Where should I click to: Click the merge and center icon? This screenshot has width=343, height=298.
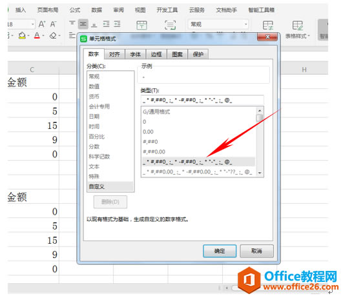[x=141, y=25]
